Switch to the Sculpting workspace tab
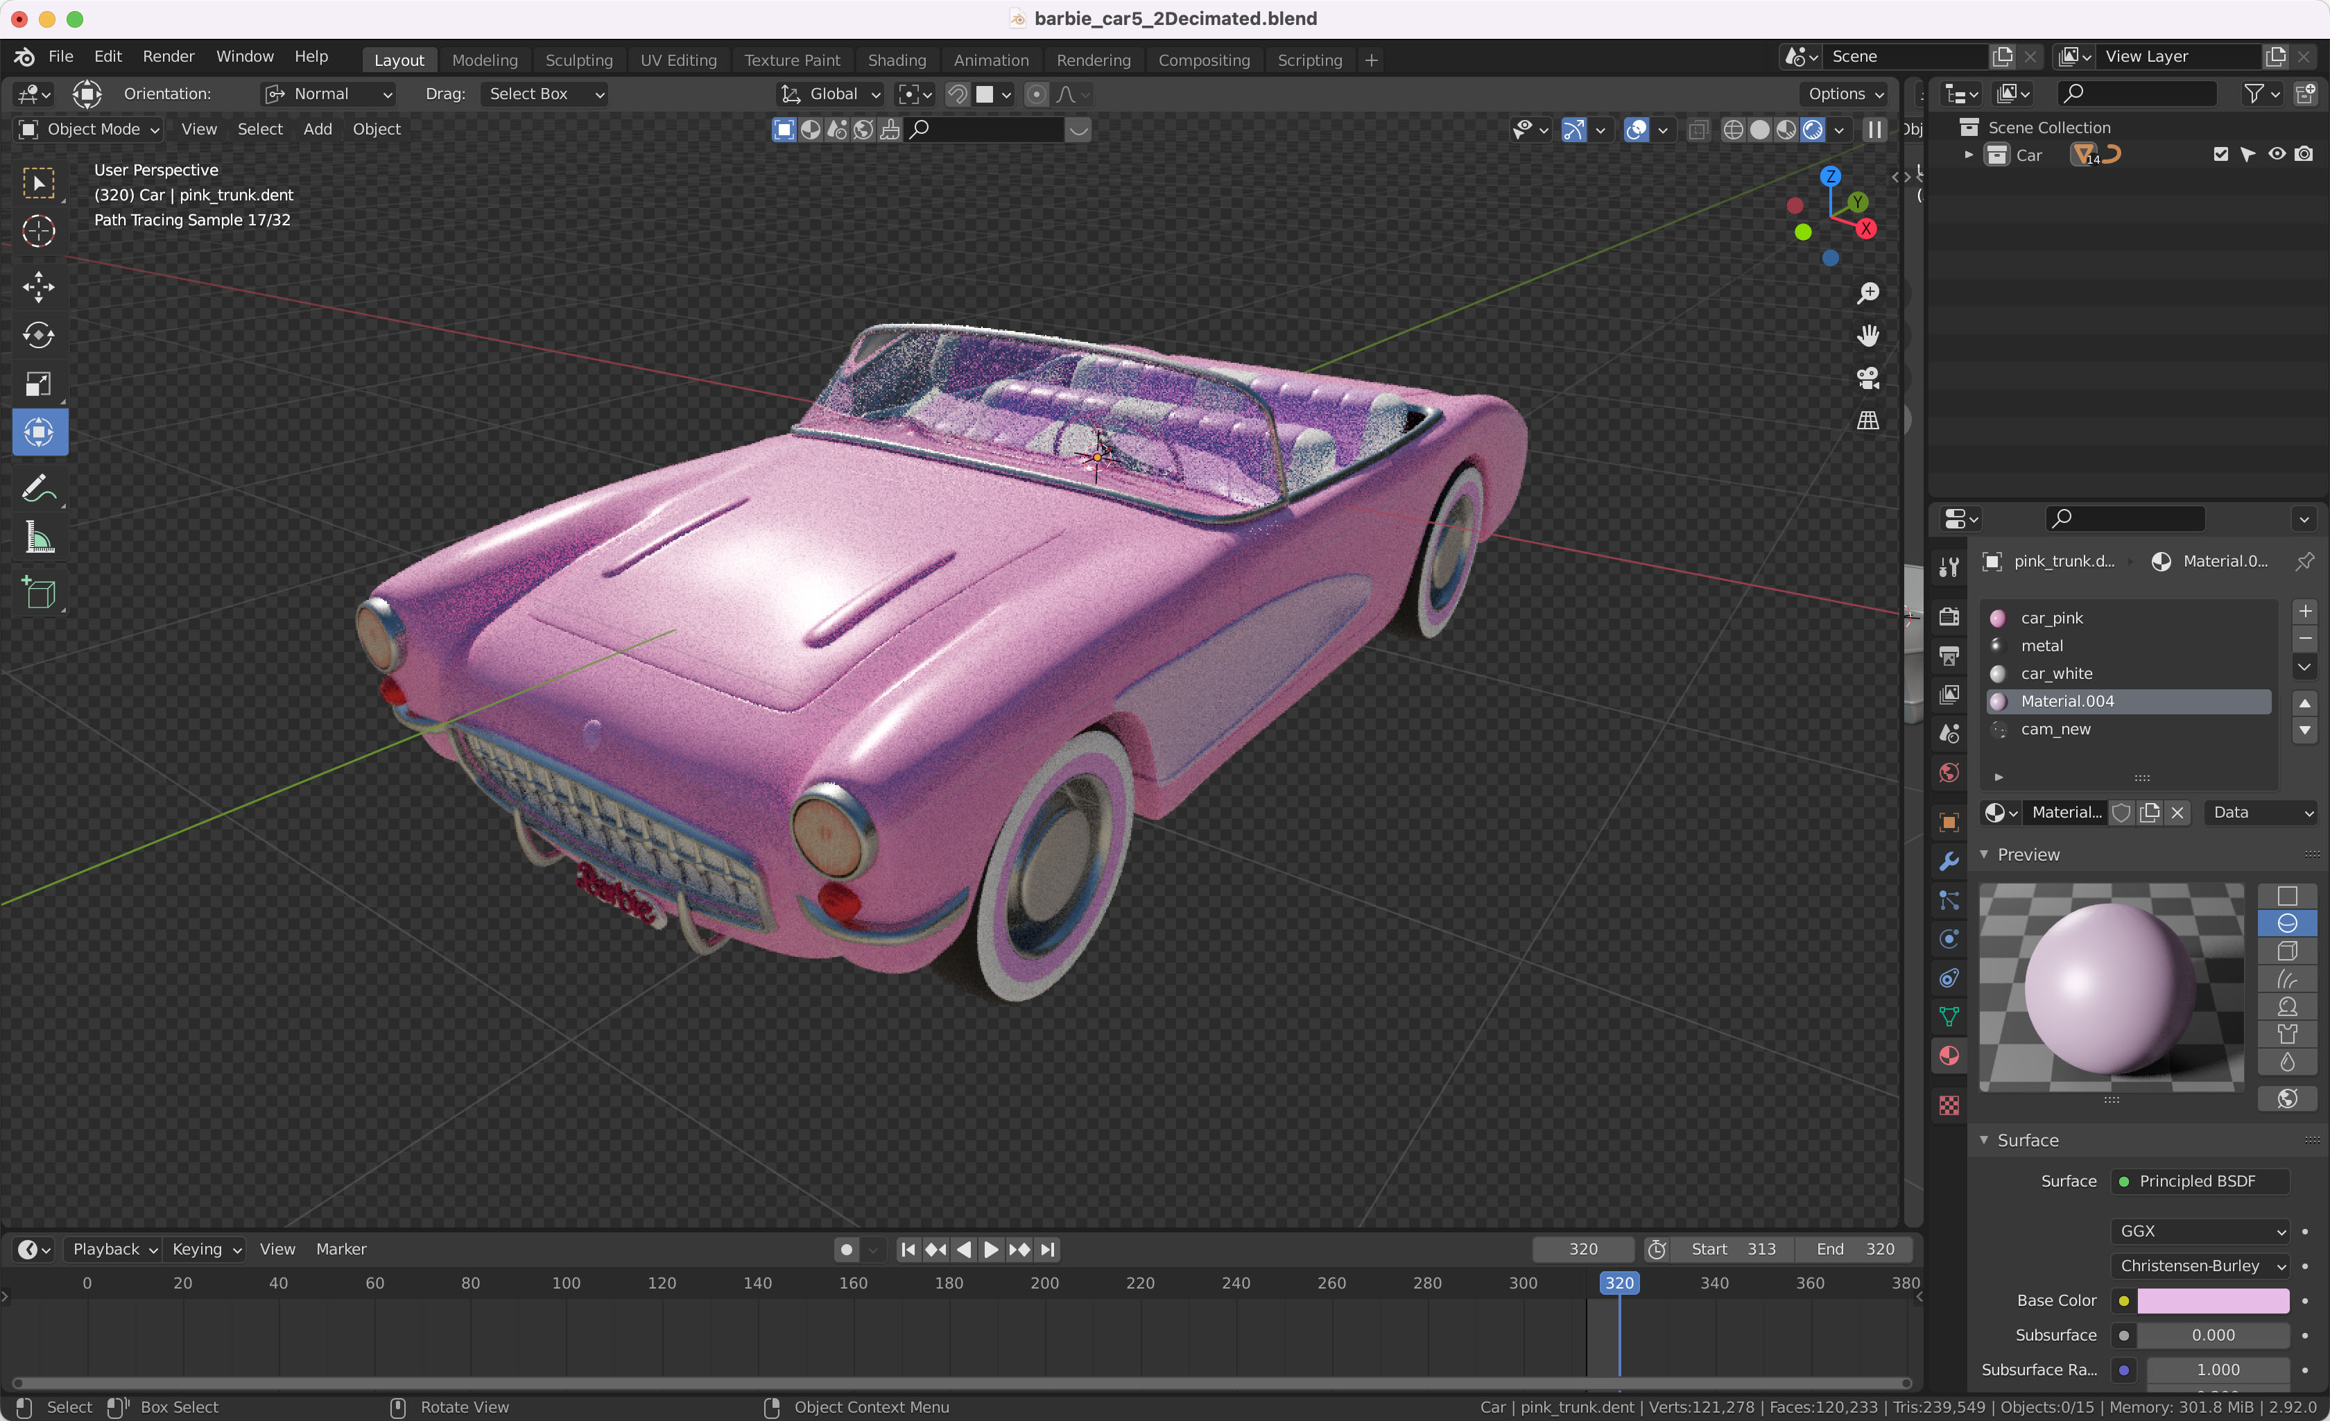This screenshot has height=1421, width=2330. click(x=579, y=60)
